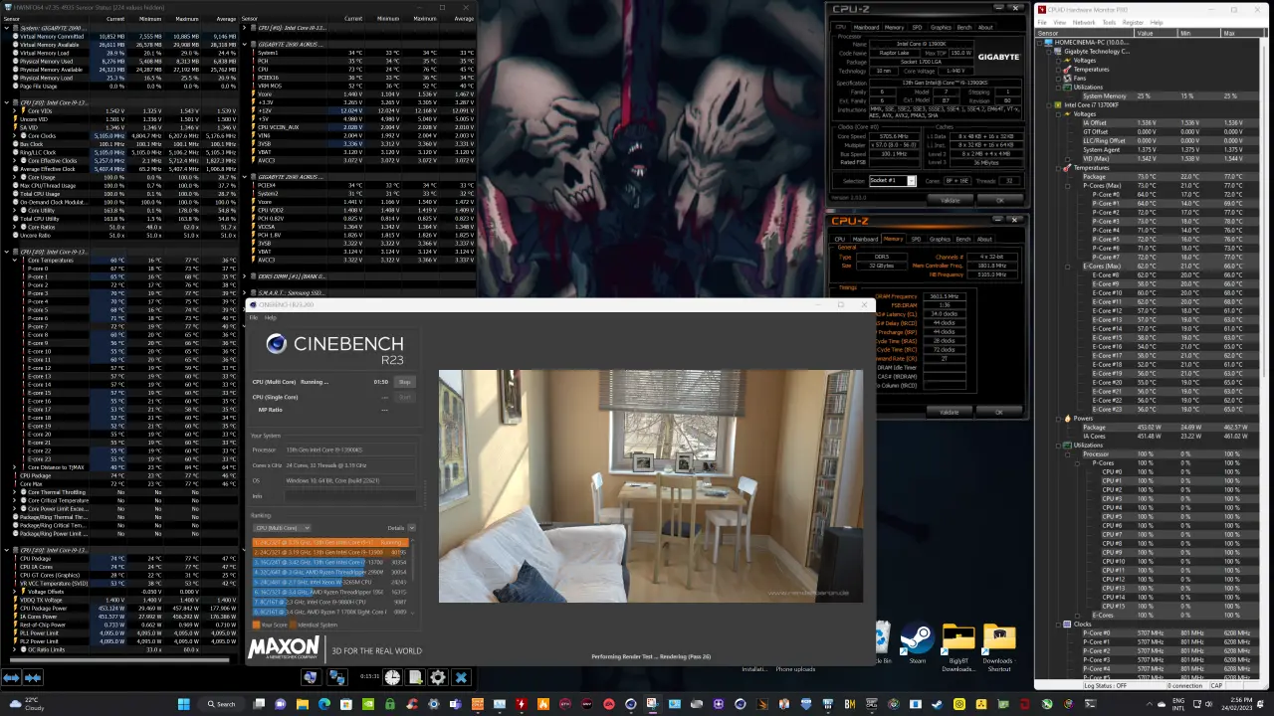Select the AMD Ryzen Threadripper 2990W ranking row

click(330, 573)
